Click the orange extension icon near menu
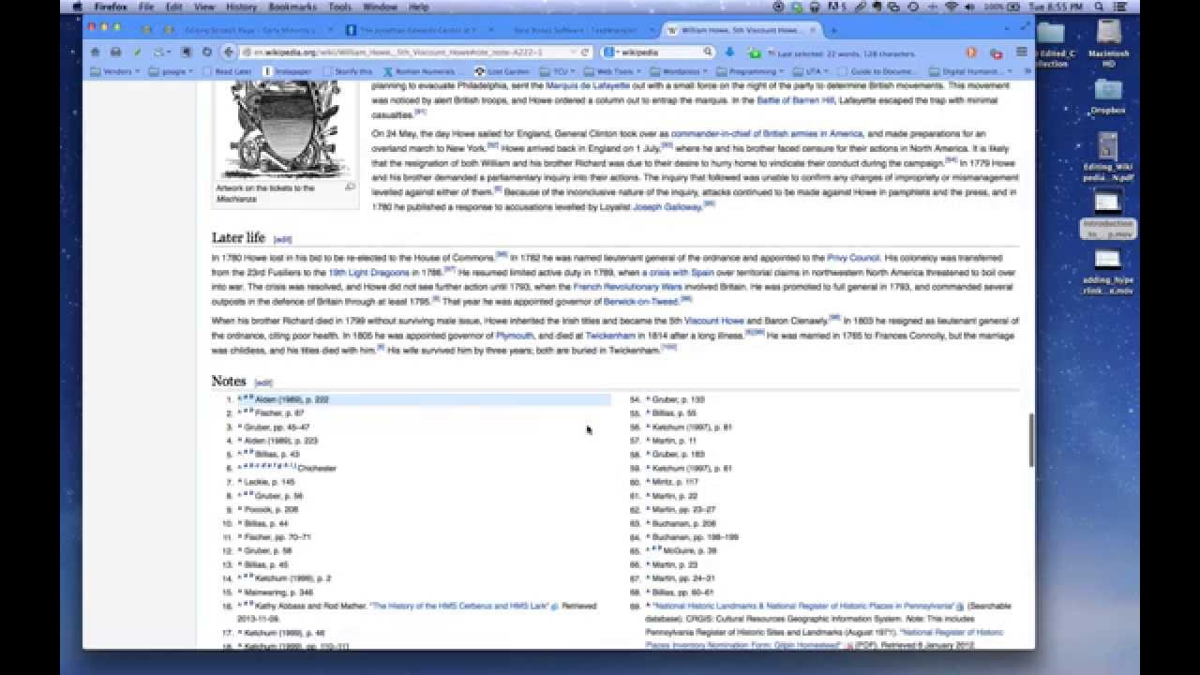 [x=971, y=52]
